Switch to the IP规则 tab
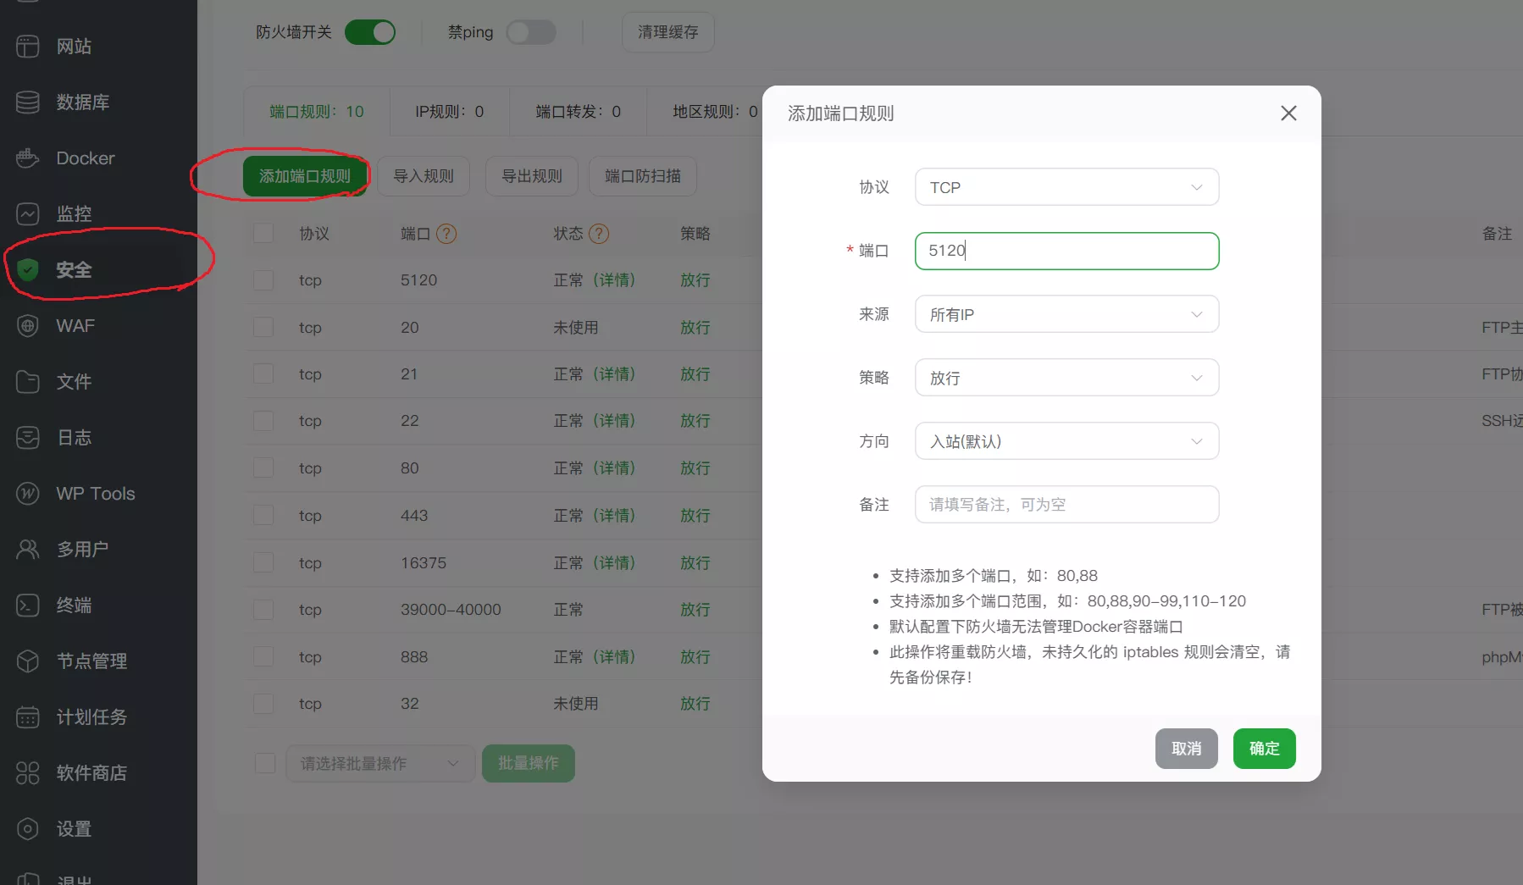The width and height of the screenshot is (1523, 885). (449, 112)
